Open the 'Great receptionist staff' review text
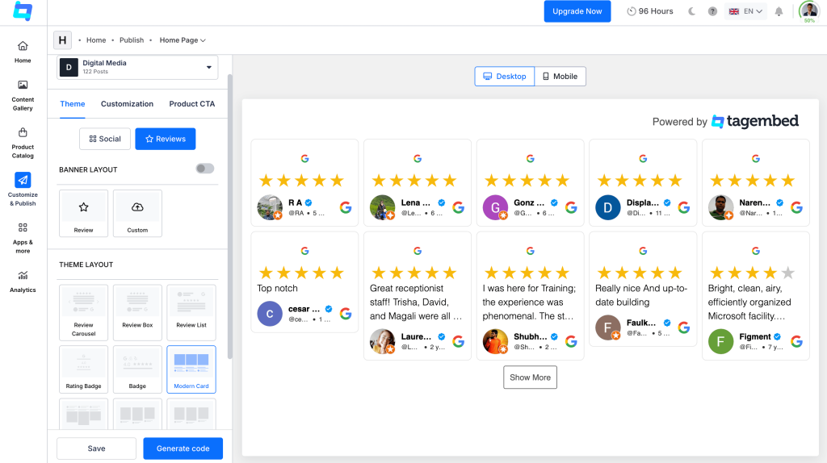 pos(416,302)
